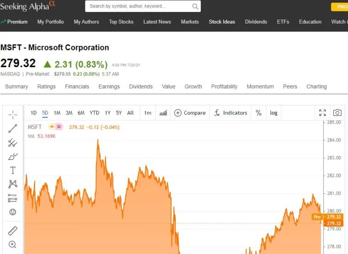Open Dividends in top navigation
The width and height of the screenshot is (348, 254).
point(256,22)
